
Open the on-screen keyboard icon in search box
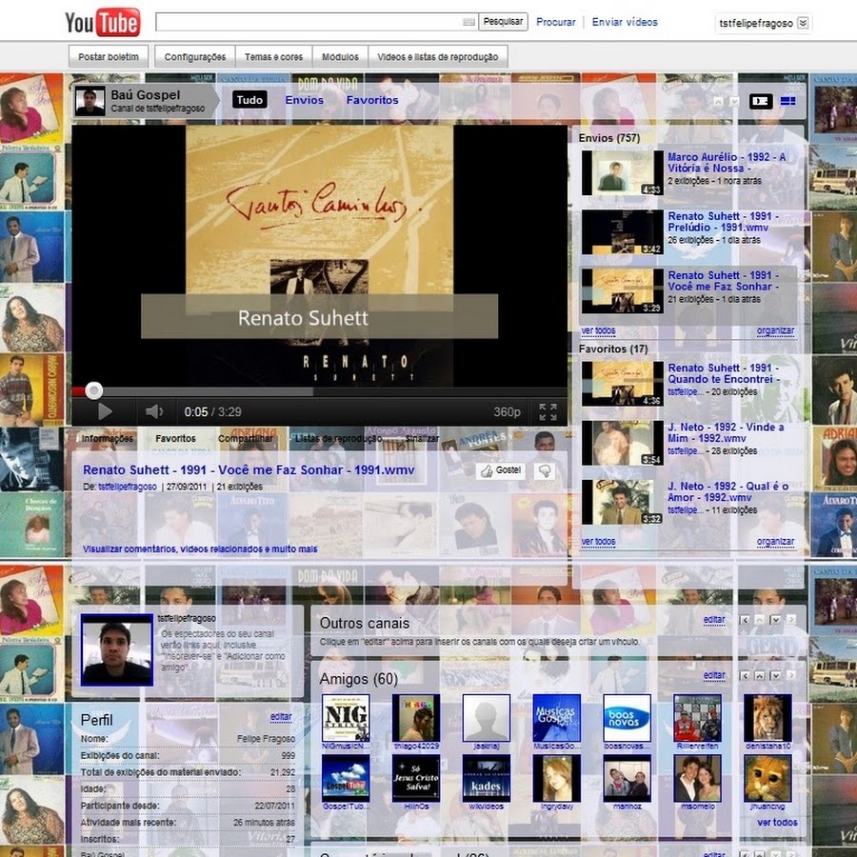point(468,22)
